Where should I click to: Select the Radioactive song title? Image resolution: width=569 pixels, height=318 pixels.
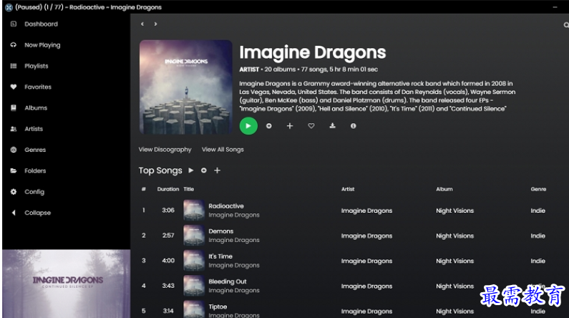(226, 206)
